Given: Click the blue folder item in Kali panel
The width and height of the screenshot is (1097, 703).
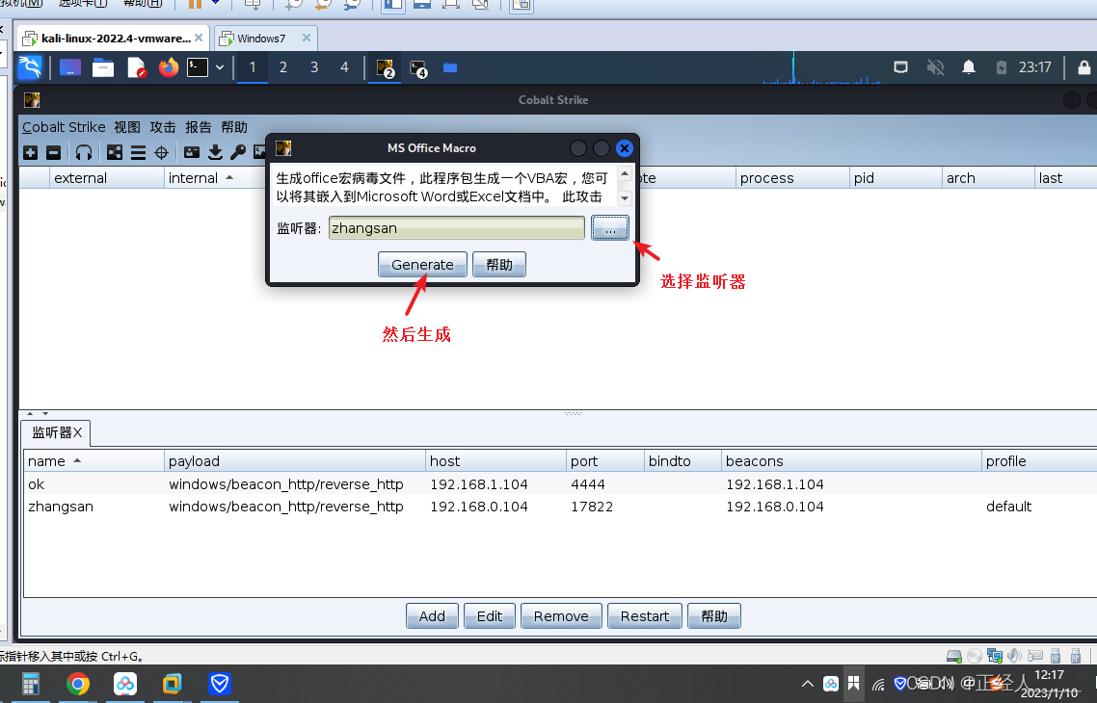Looking at the screenshot, I should tap(450, 67).
